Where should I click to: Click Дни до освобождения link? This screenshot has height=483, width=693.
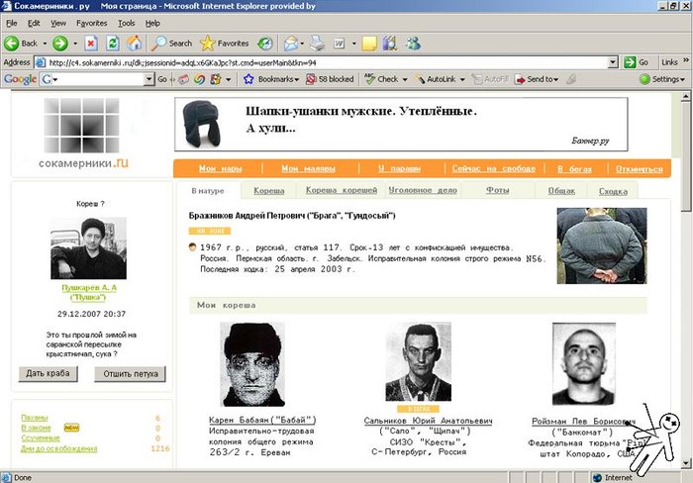(x=58, y=448)
